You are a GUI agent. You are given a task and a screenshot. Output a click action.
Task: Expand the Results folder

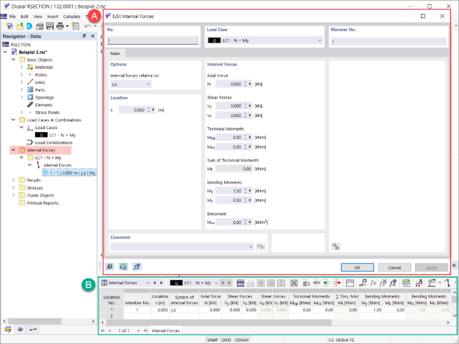point(13,180)
